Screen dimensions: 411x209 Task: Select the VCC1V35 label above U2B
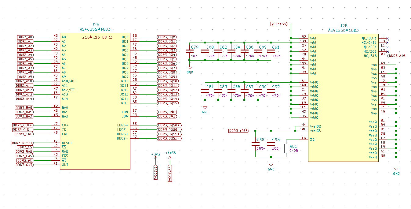click(x=278, y=24)
